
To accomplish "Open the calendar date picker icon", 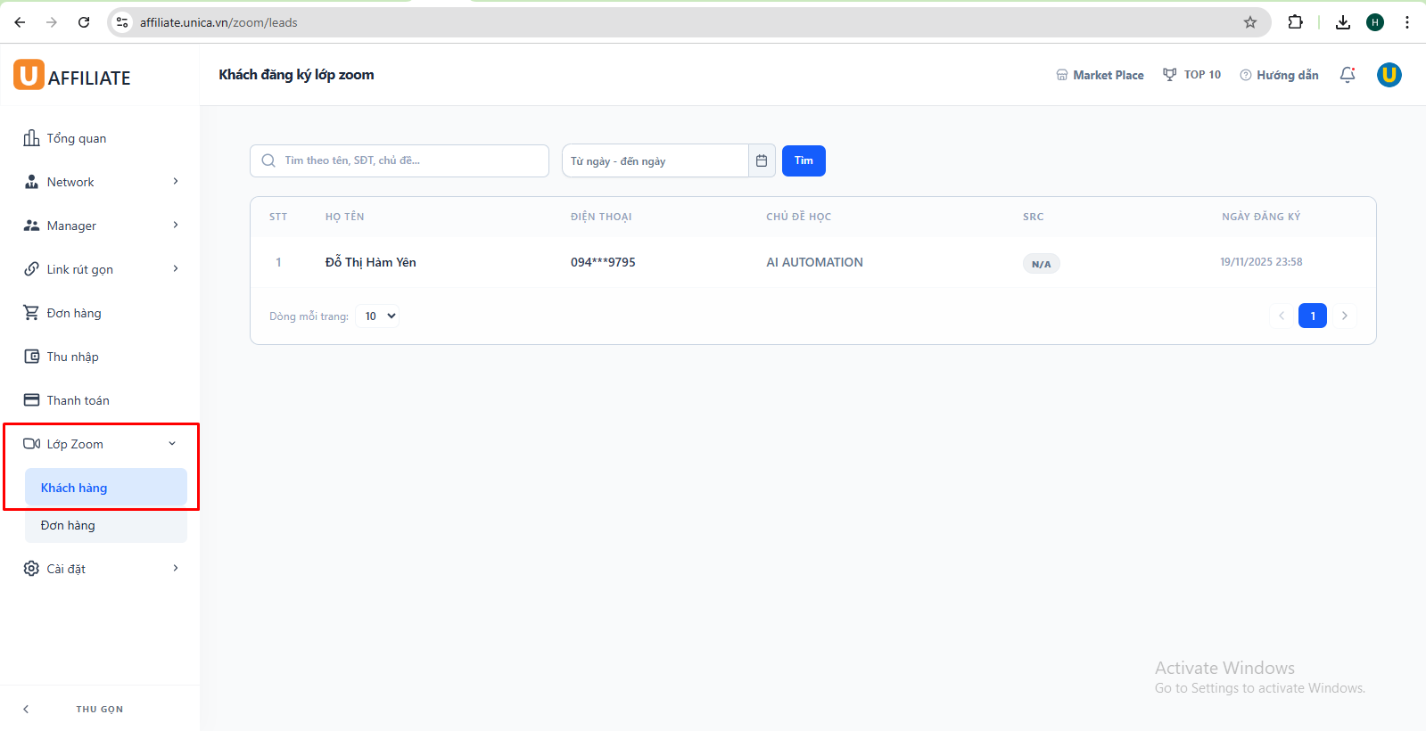I will (762, 160).
